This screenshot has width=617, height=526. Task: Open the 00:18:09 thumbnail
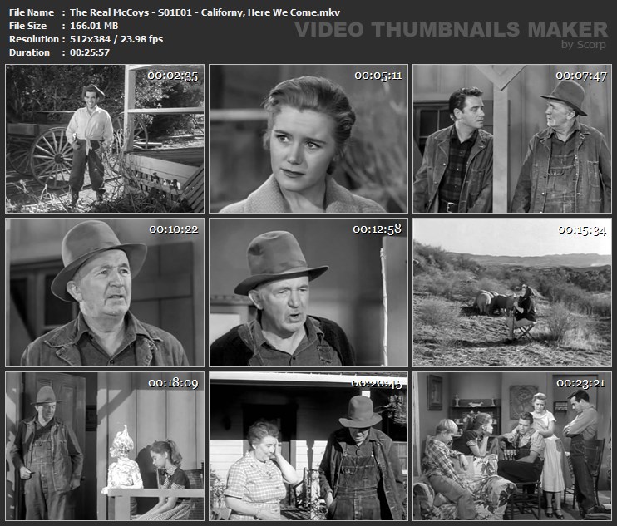105,445
